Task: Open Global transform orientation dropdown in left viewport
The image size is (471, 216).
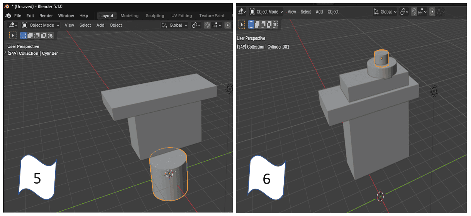Action: tap(175, 25)
